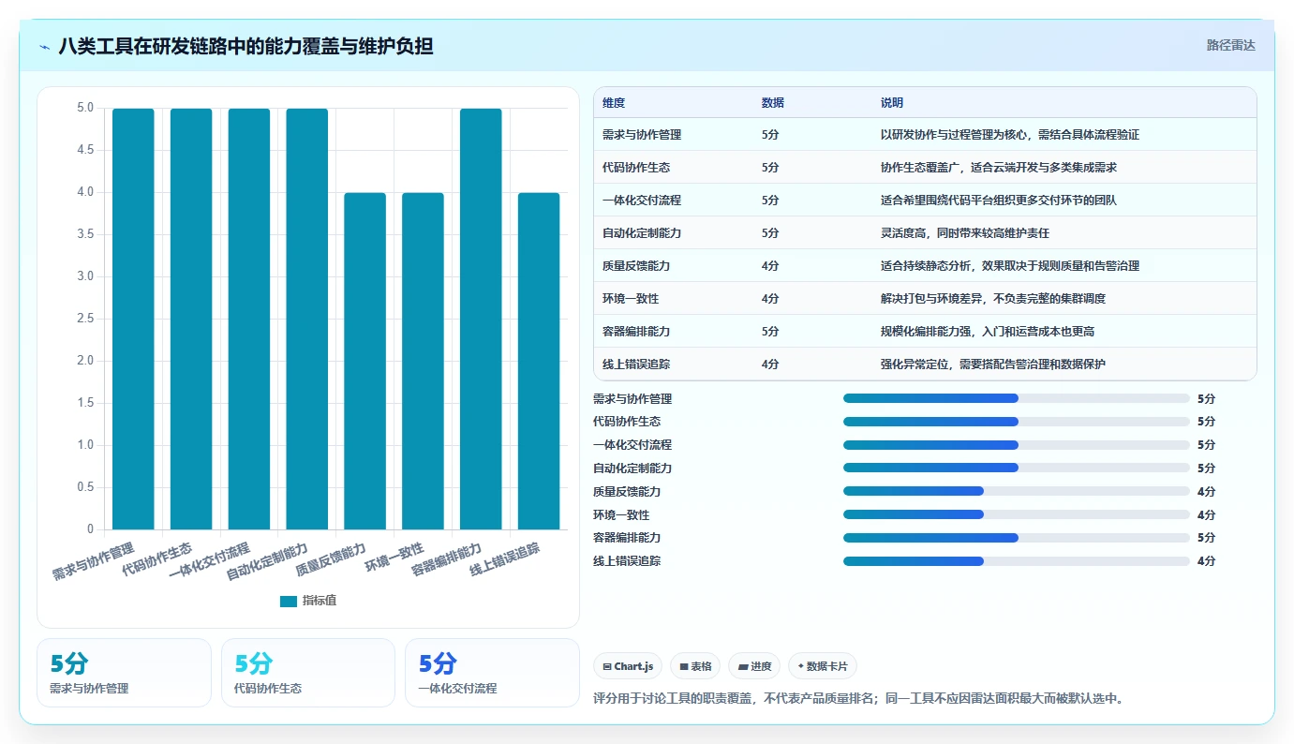Open the 一体化交付流程 5分 data card
1294x744 pixels.
[492, 673]
